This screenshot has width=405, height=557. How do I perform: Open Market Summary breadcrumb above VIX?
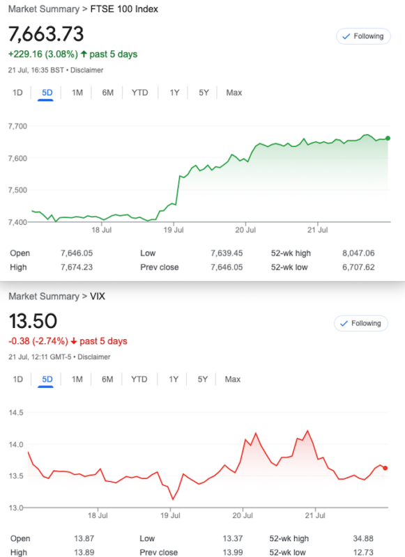44,297
